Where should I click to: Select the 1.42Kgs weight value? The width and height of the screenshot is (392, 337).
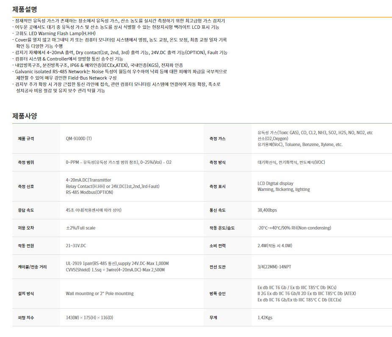[x=265, y=318]
